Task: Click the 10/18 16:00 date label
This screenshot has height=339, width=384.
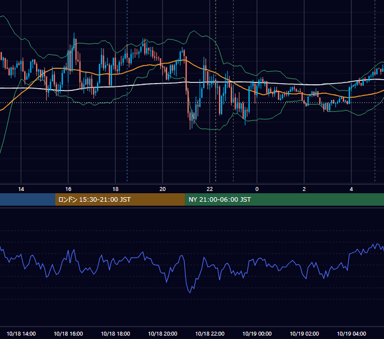Action: [x=68, y=333]
